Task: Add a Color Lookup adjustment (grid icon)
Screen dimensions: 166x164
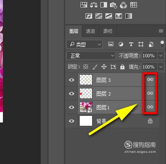Action: coord(134,5)
